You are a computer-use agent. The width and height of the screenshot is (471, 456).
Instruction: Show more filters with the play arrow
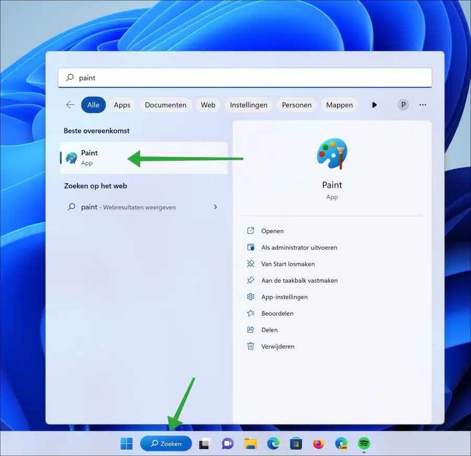click(x=374, y=105)
